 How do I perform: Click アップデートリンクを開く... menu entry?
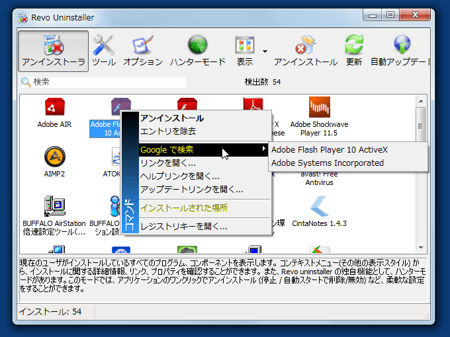click(x=205, y=189)
